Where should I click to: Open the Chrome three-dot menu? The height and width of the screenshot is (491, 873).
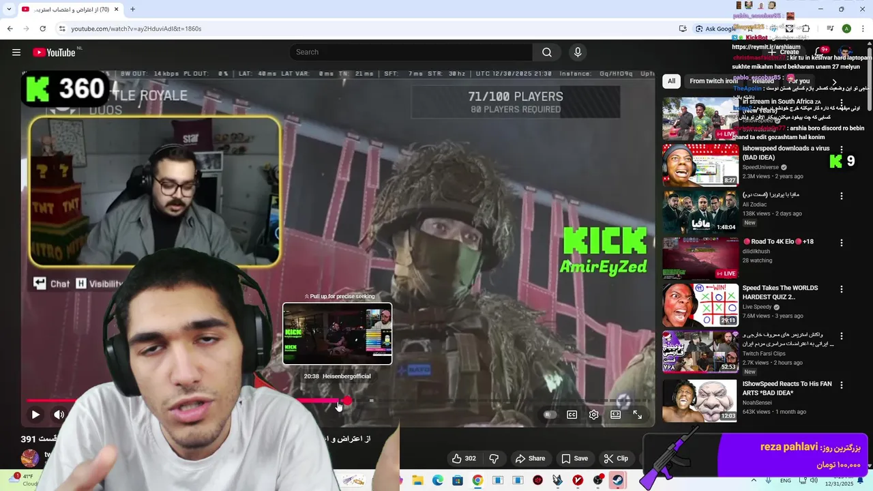863,29
